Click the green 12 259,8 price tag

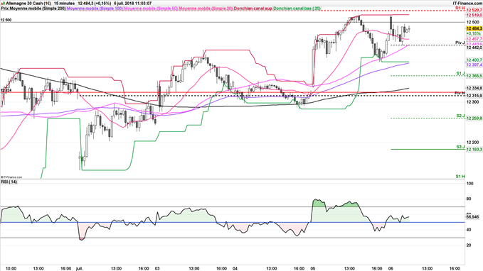474,118
